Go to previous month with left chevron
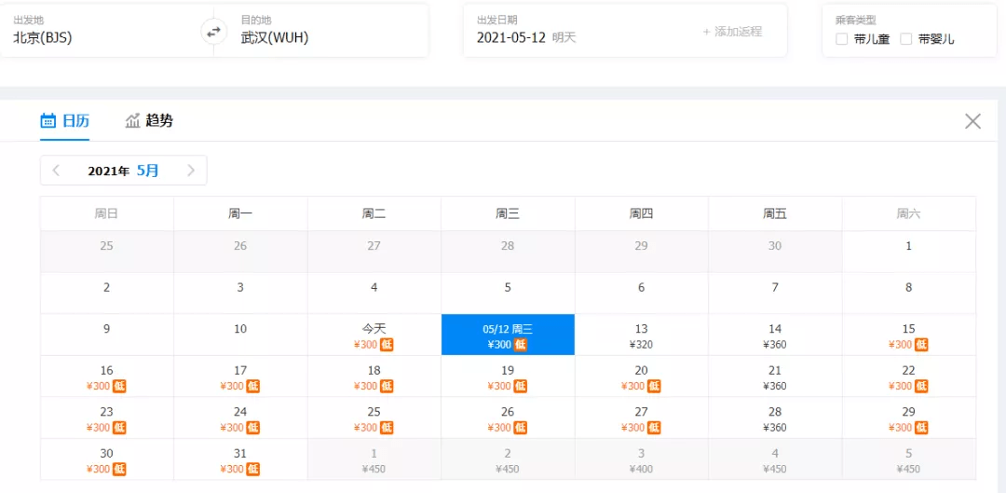 pos(56,171)
